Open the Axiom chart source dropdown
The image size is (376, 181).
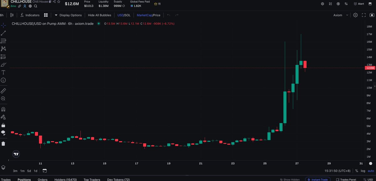click(x=341, y=15)
